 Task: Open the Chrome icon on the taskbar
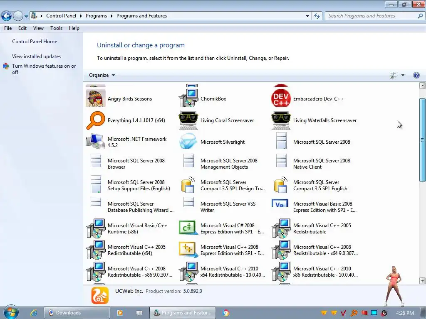coord(226,313)
